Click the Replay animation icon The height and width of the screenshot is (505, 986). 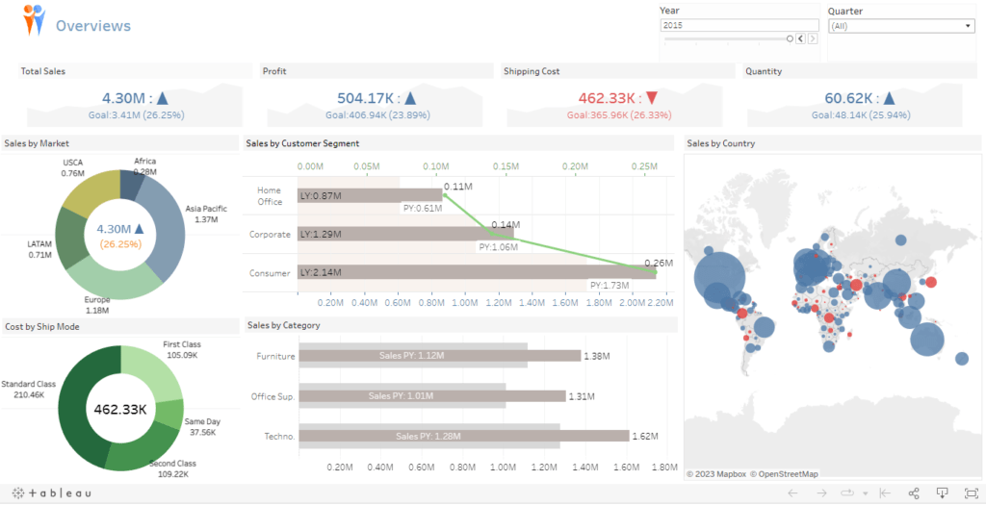click(847, 493)
